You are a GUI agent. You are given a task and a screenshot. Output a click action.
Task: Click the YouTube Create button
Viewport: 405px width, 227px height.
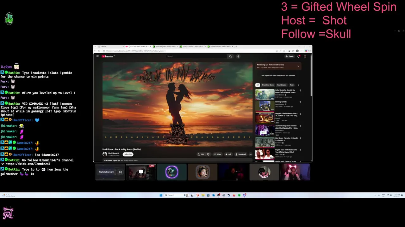[x=290, y=56]
